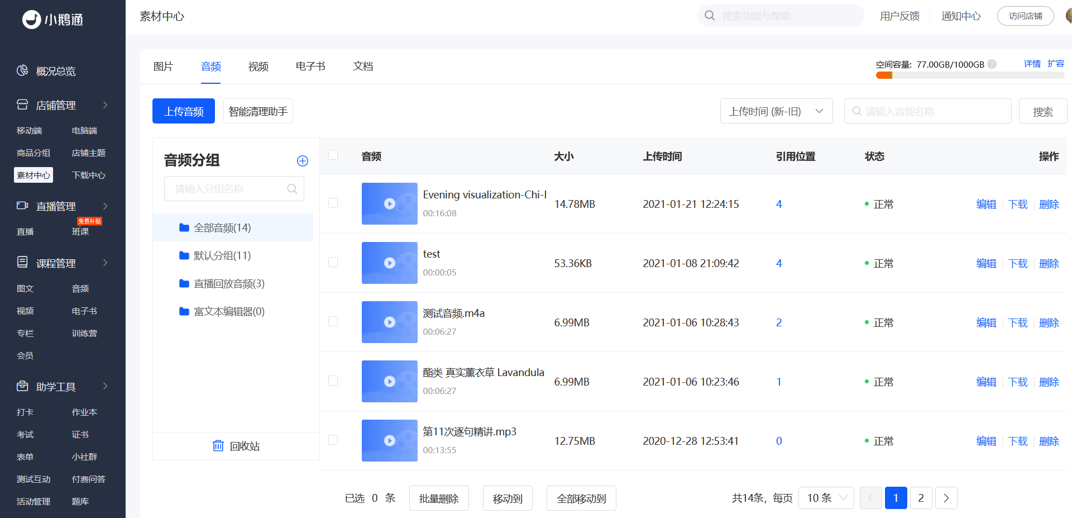Viewport: 1072px width, 518px height.
Task: Check the 第11次逐句精讲.mp3 row
Action: 333,440
